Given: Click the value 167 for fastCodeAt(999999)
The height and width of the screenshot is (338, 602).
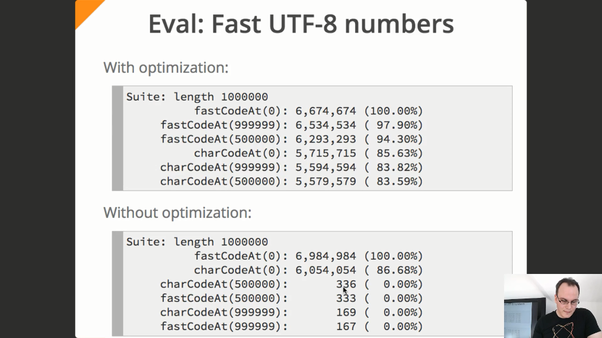Looking at the screenshot, I should point(346,327).
